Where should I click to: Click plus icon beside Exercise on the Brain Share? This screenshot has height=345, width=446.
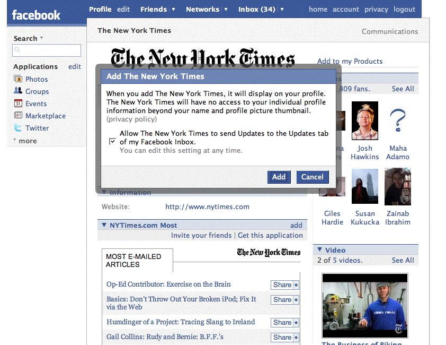point(296,285)
